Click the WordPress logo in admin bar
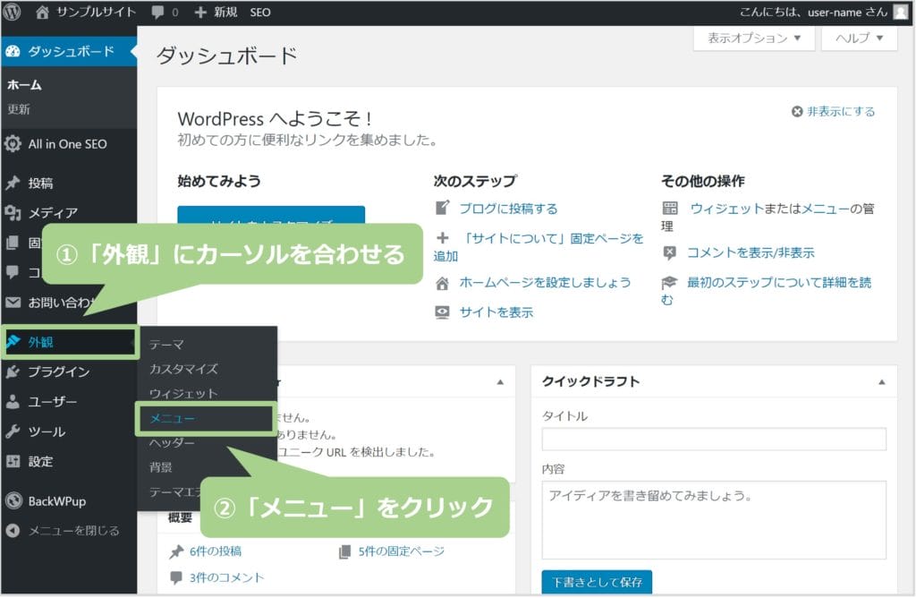This screenshot has height=598, width=916. click(x=12, y=12)
